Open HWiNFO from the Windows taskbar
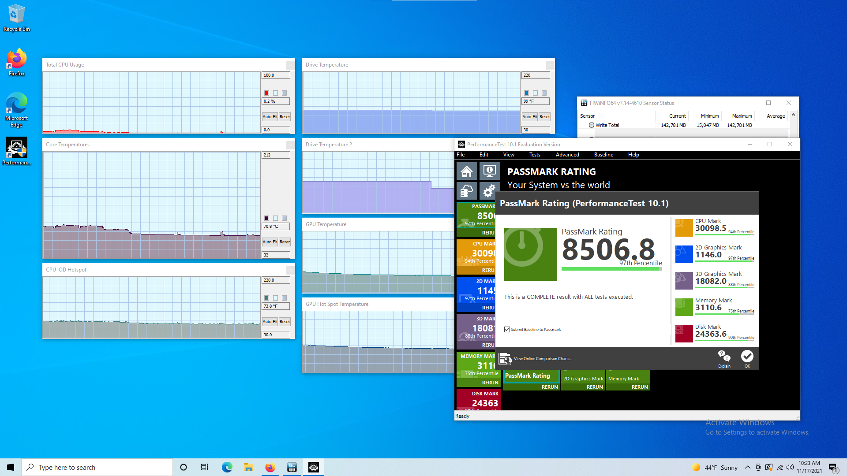Image resolution: width=847 pixels, height=476 pixels. [292, 467]
